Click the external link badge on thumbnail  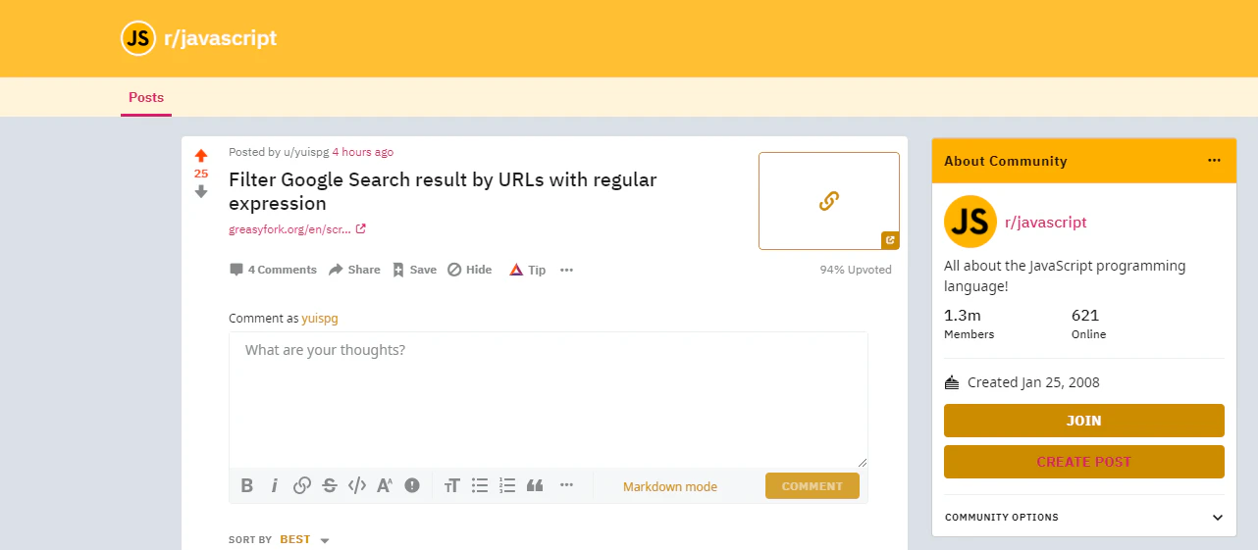coord(890,240)
